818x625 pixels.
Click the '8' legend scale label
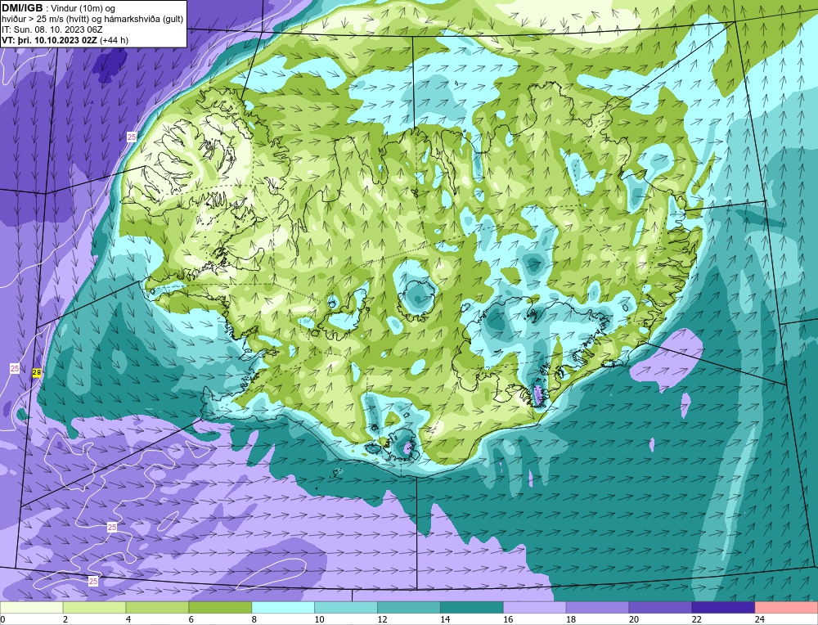pos(254,619)
